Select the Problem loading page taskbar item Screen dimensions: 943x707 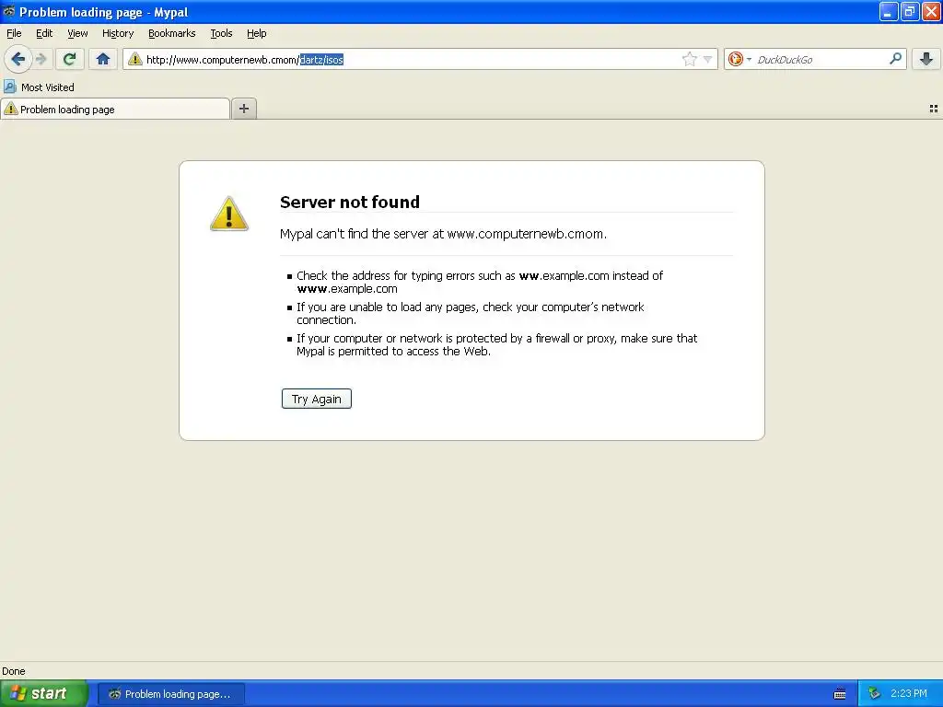(x=171, y=694)
